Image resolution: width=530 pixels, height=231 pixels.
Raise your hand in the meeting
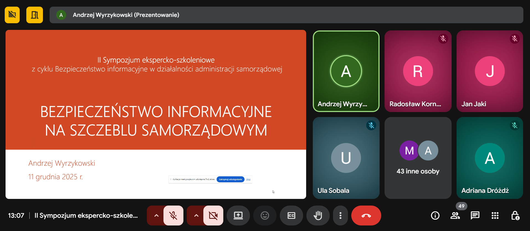click(318, 216)
